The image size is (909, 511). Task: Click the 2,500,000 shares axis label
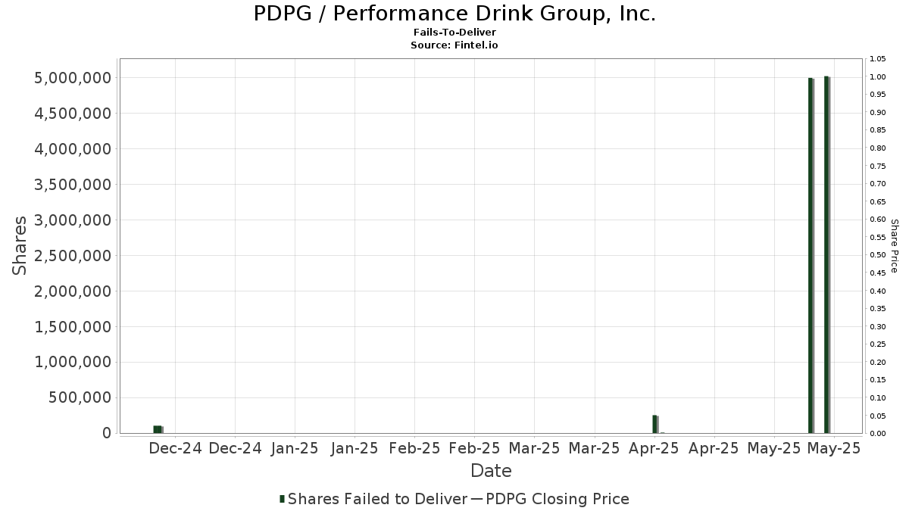pos(73,256)
